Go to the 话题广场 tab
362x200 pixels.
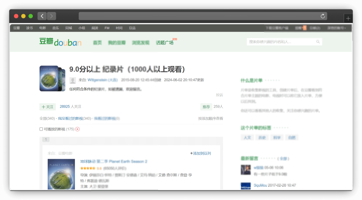coord(165,43)
